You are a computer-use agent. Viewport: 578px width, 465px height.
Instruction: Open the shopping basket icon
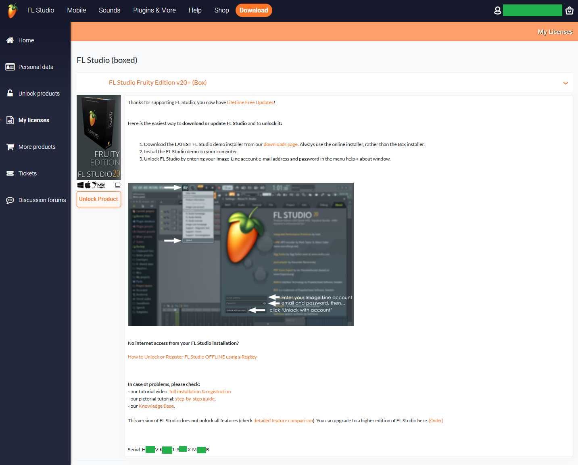570,10
